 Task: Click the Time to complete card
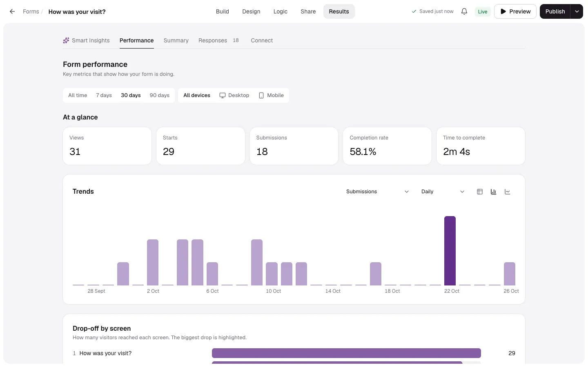[x=481, y=146]
